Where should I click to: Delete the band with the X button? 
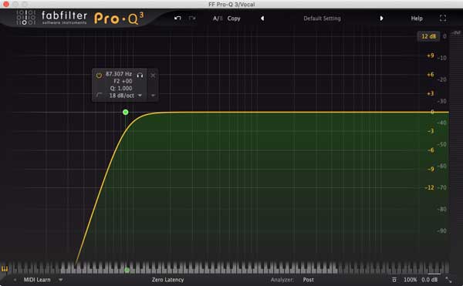click(x=153, y=76)
